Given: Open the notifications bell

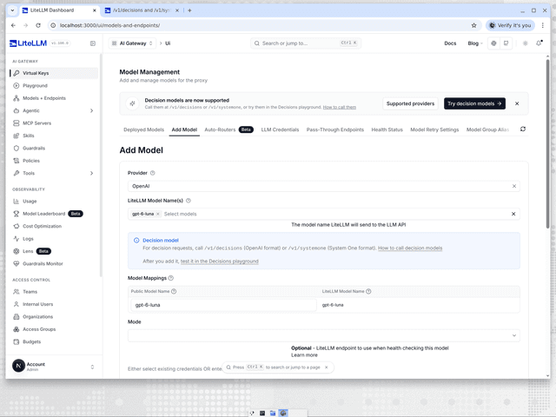Looking at the screenshot, I should pyautogui.click(x=539, y=43).
